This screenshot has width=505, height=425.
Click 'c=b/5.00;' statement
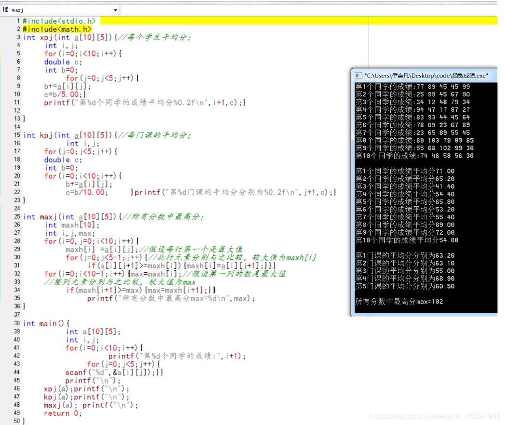tap(65, 94)
